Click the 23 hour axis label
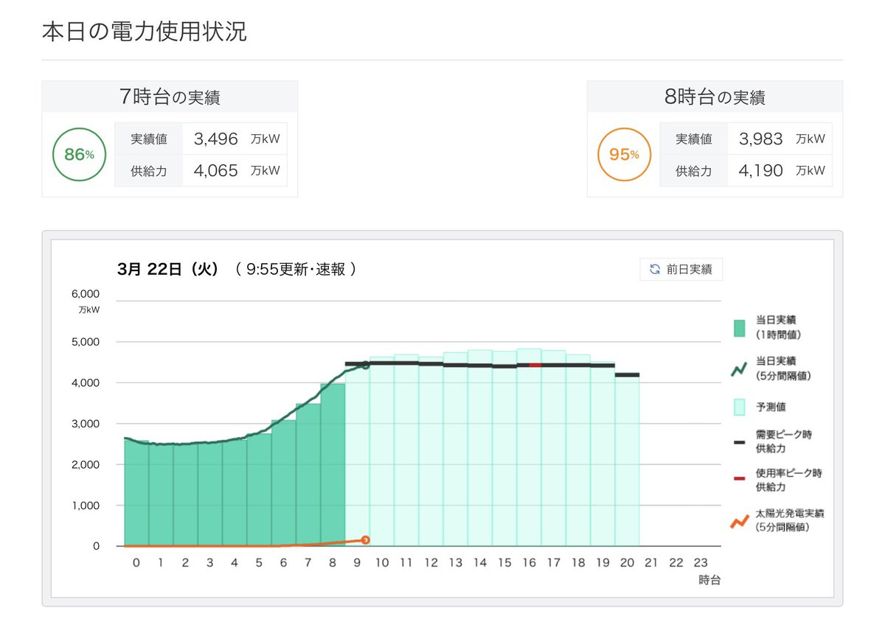 point(701,563)
